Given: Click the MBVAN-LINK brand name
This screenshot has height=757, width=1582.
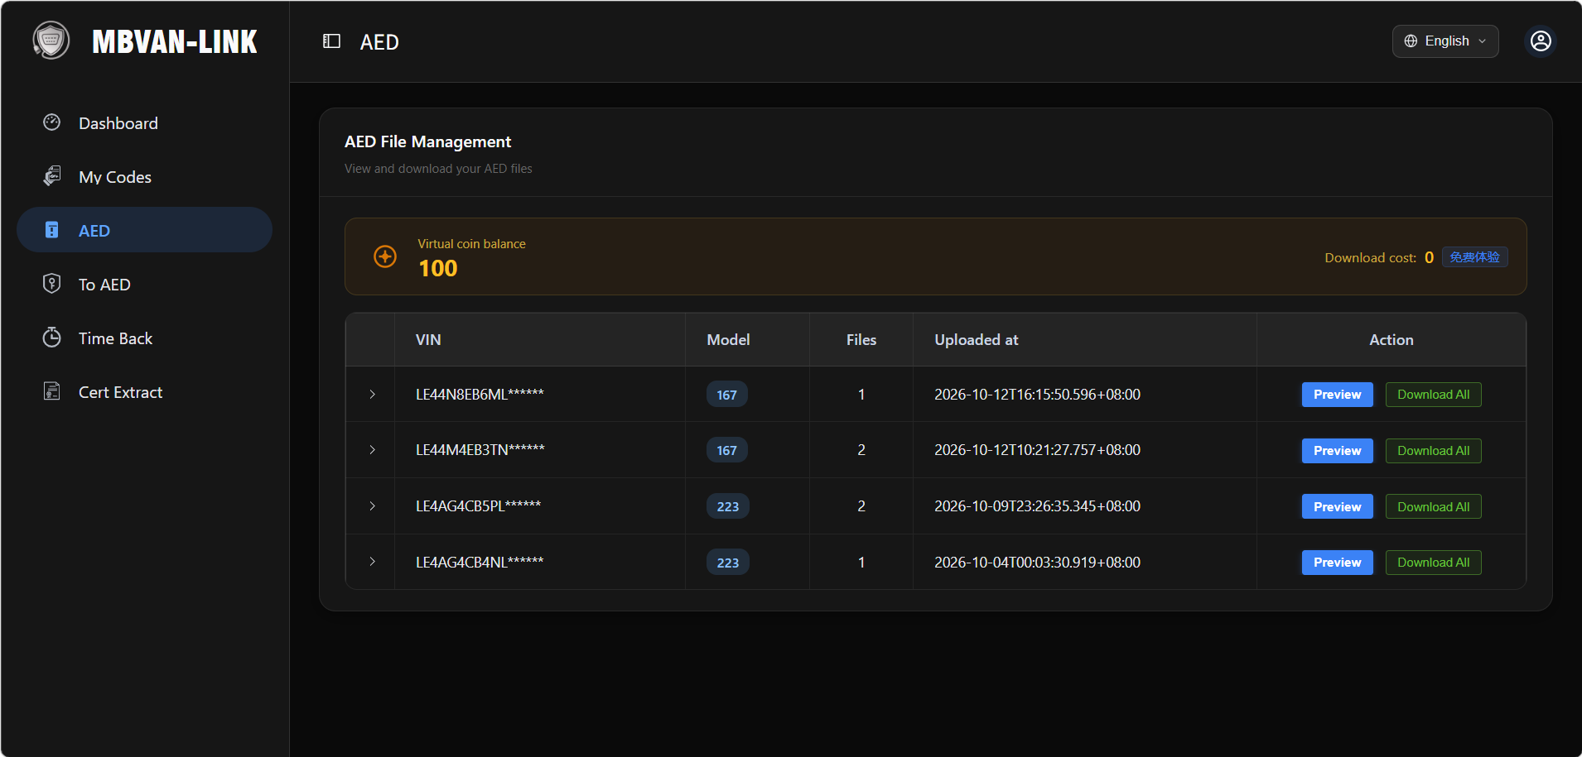Looking at the screenshot, I should [x=174, y=41].
